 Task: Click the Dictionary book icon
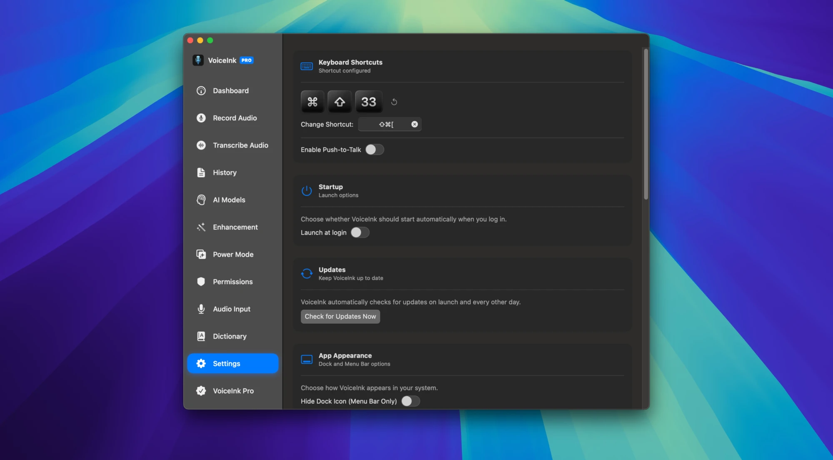(201, 336)
